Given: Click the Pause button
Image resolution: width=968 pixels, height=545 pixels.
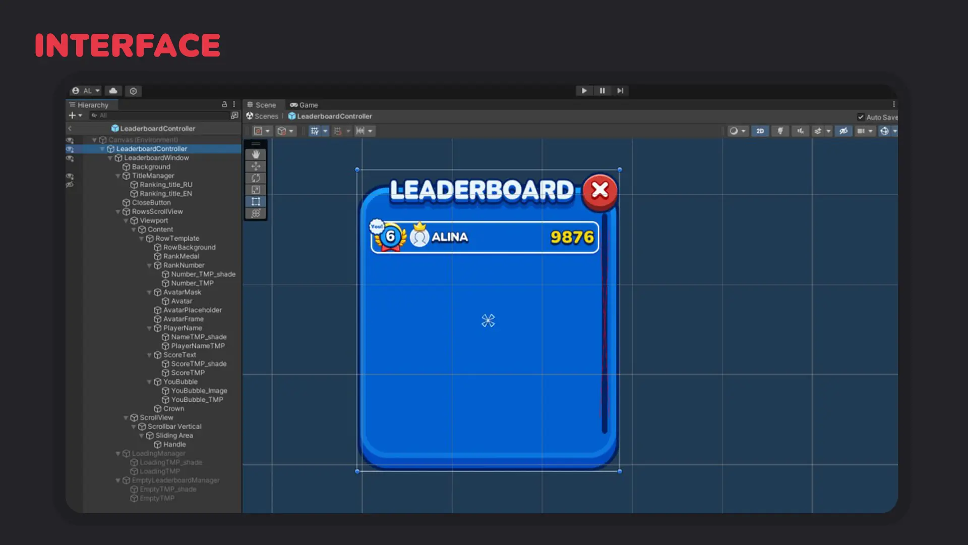Looking at the screenshot, I should (x=602, y=91).
